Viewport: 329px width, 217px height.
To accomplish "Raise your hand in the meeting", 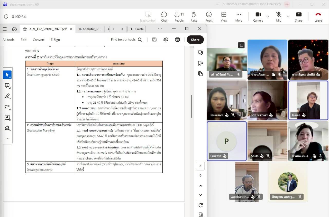I will pos(194,17).
